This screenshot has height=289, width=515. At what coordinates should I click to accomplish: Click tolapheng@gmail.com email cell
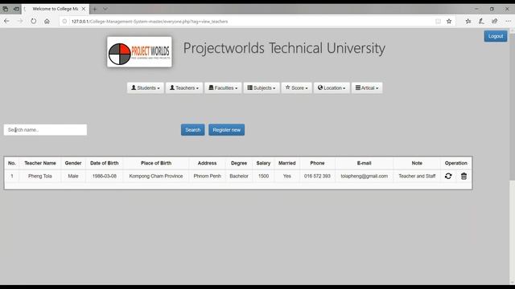point(364,176)
